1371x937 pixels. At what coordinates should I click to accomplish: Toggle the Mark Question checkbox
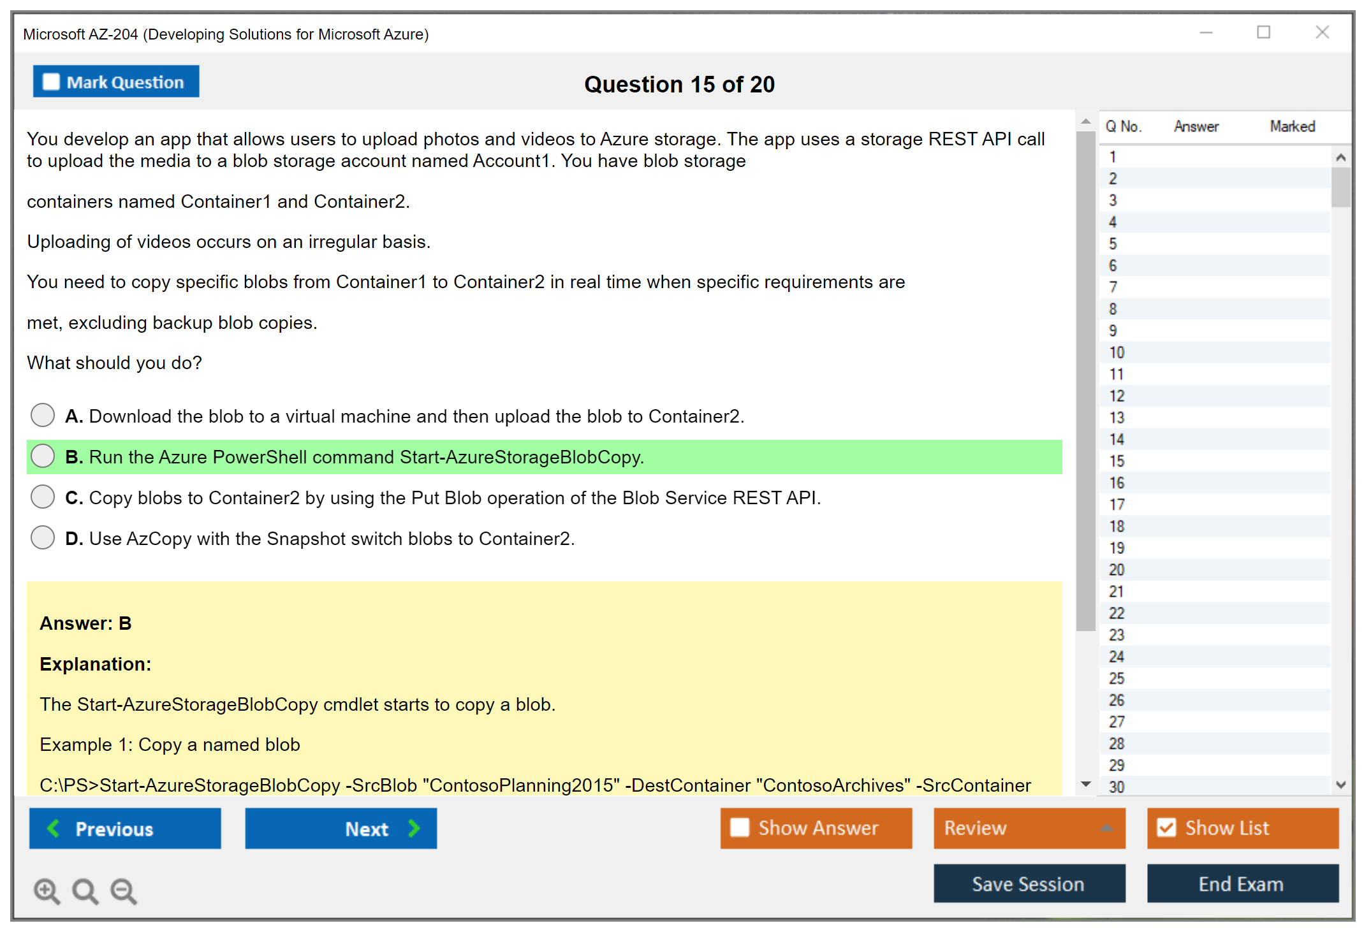51,82
